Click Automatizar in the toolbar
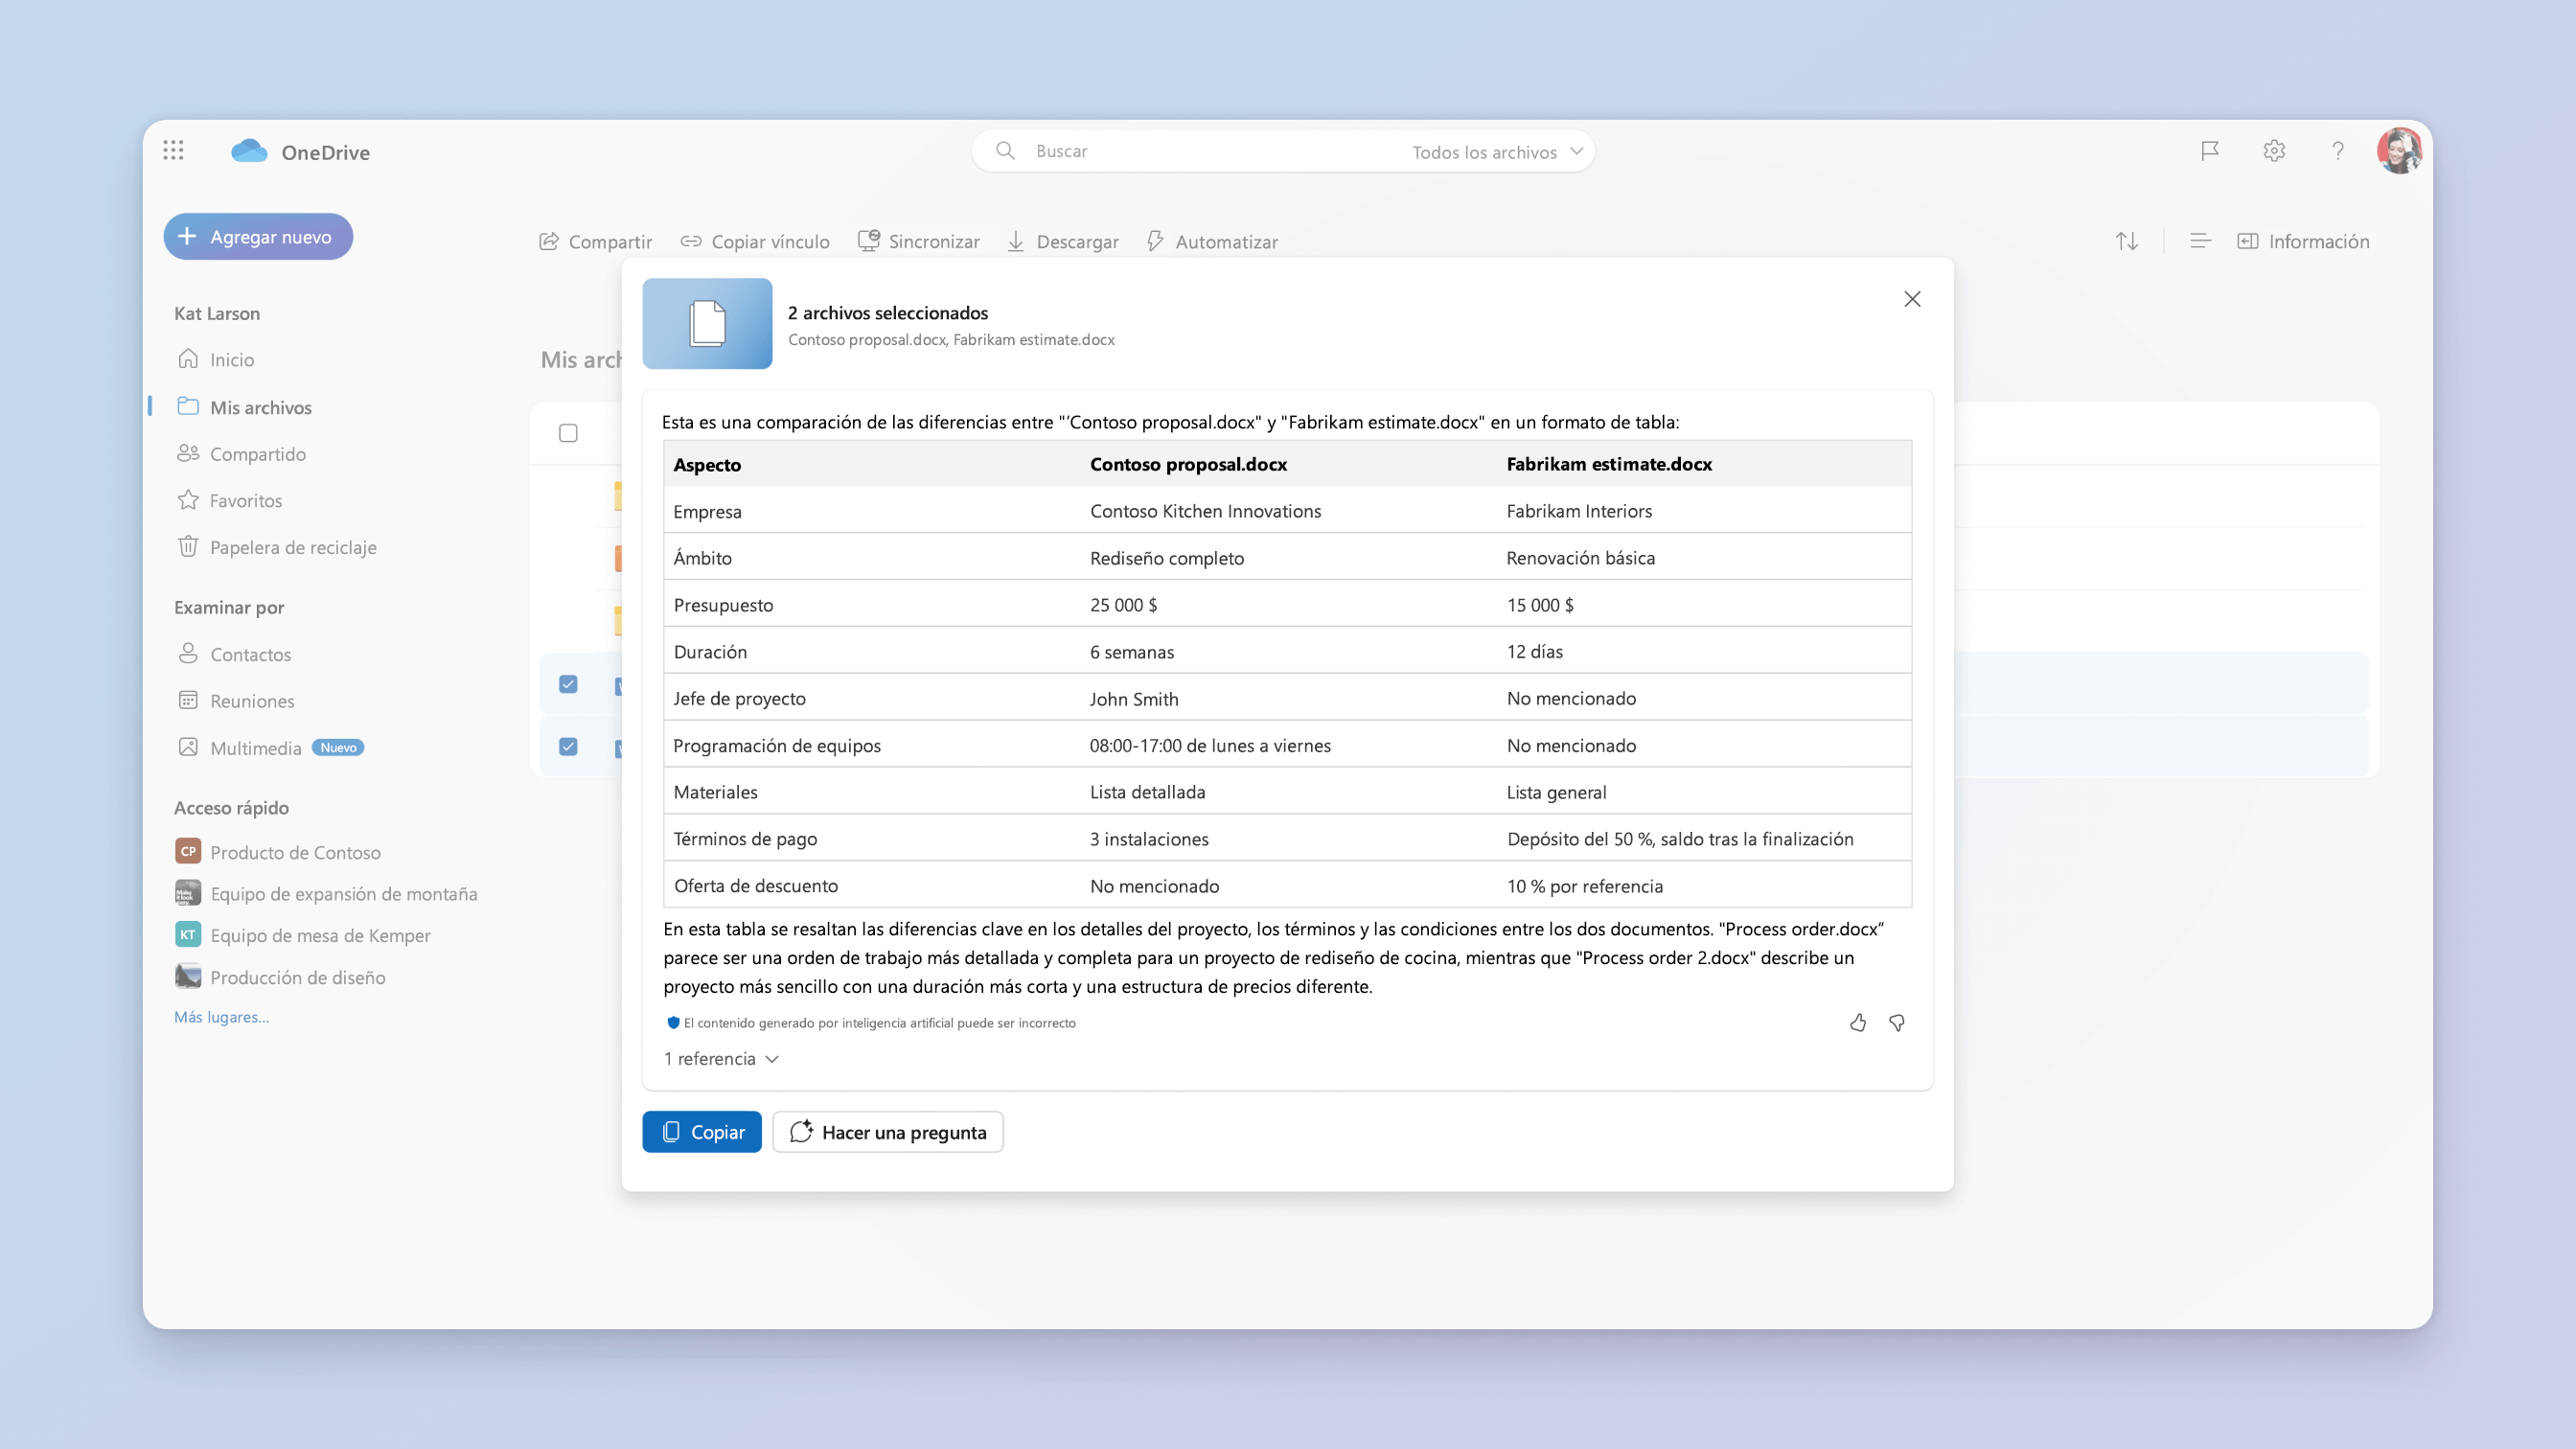Screen dimensions: 2576x1449 [x=1212, y=241]
